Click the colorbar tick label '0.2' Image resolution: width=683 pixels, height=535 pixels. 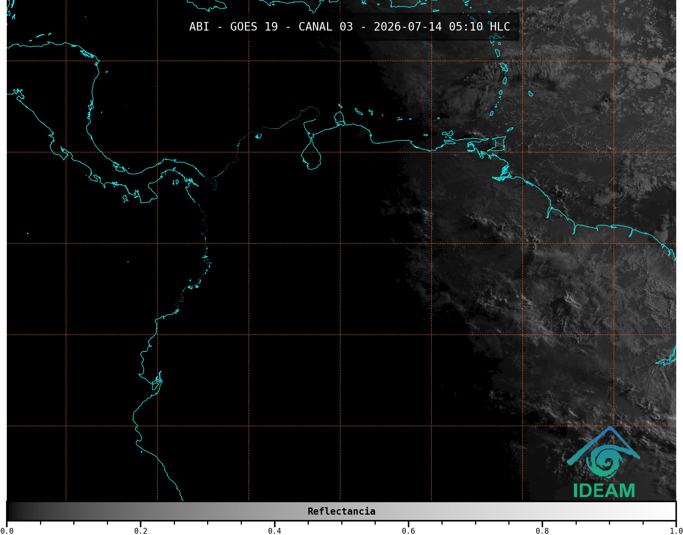click(141, 531)
